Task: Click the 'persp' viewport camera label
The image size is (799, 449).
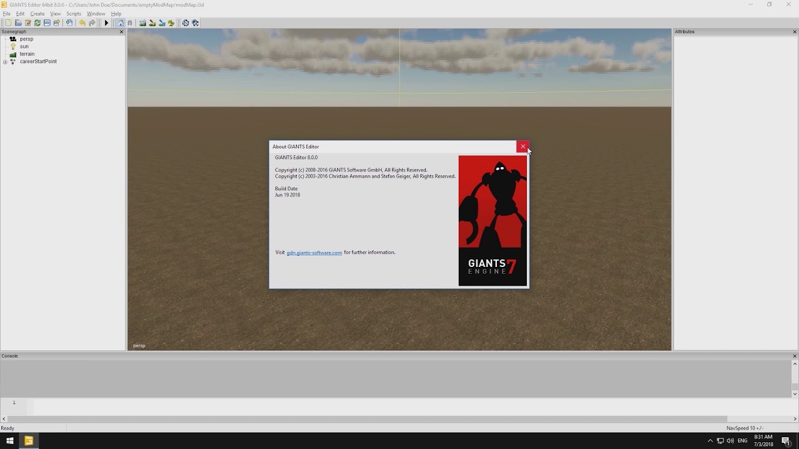Action: (139, 345)
